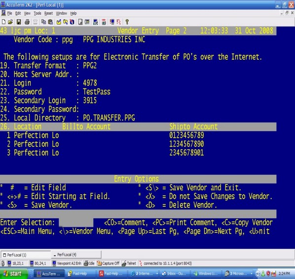The image size is (295, 279).
Task: Click the yellow upload file transfer icon
Action: tap(59, 22)
